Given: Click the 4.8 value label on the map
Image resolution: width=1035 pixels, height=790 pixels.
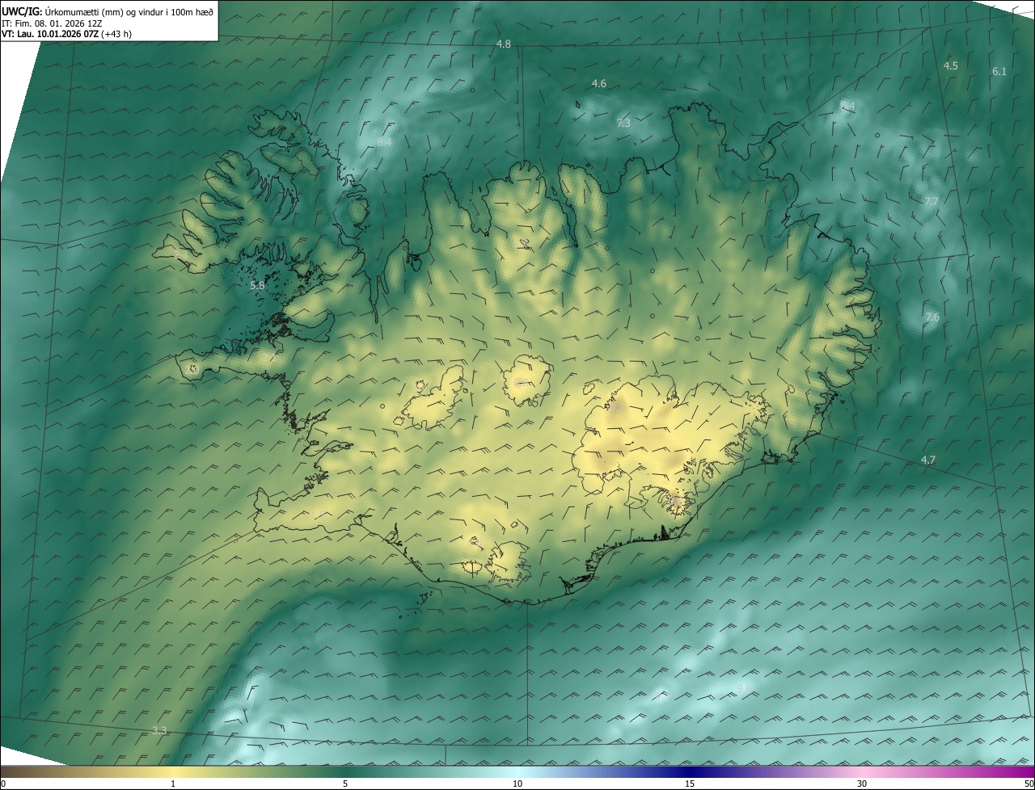Looking at the screenshot, I should tap(504, 44).
